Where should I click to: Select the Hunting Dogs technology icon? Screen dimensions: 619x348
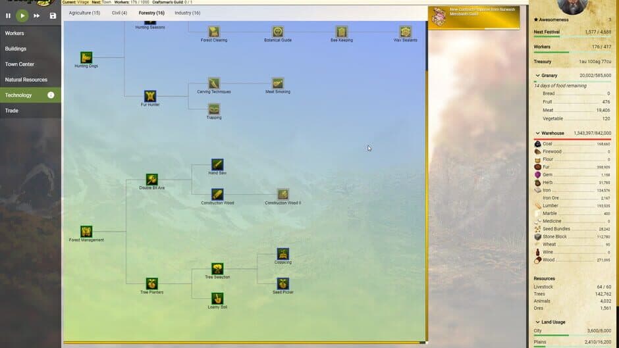pos(86,58)
